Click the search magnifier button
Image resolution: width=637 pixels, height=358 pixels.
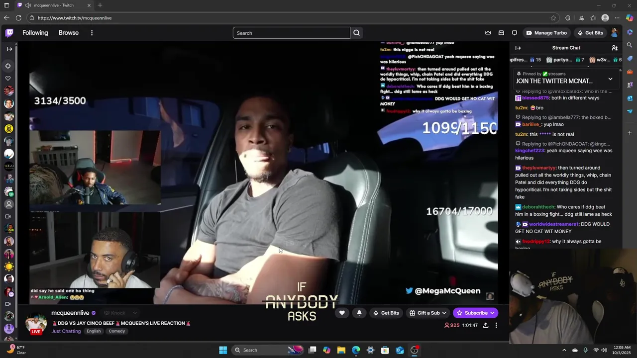tap(357, 33)
